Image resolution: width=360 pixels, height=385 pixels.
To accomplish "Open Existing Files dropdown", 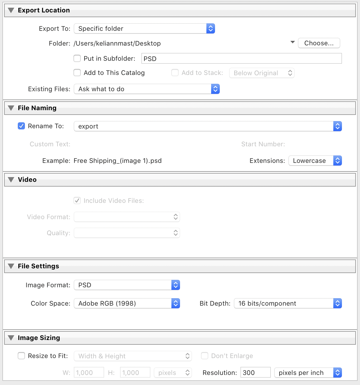I will tap(146, 89).
